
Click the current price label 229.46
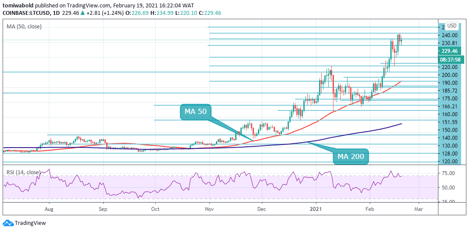(449, 52)
